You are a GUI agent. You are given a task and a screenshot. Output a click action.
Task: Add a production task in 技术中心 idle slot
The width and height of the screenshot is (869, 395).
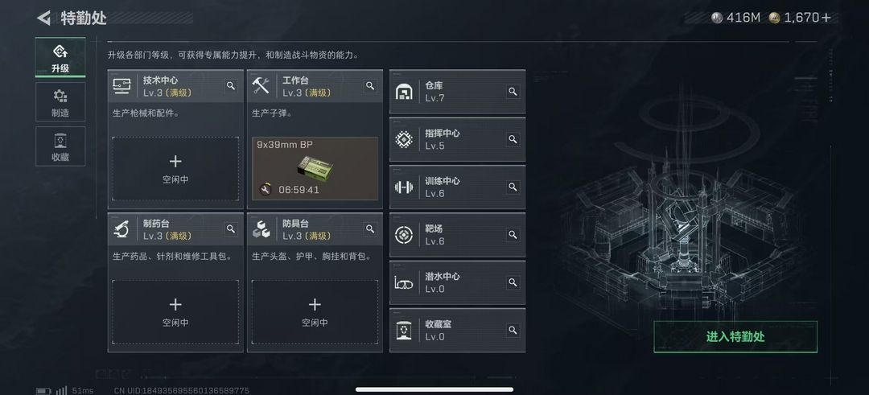[175, 169]
